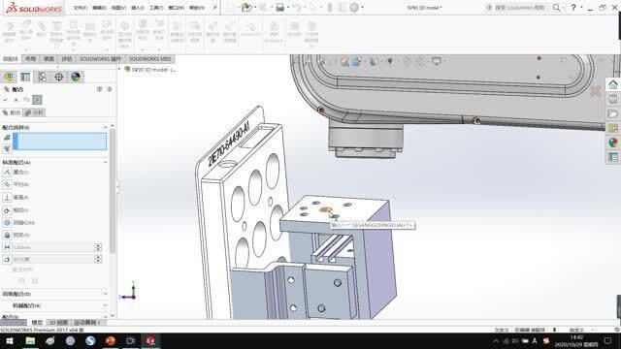The image size is (621, 349).
Task: Switch to the SOLIDWORKS 插件 ribbon tab
Action: point(100,59)
